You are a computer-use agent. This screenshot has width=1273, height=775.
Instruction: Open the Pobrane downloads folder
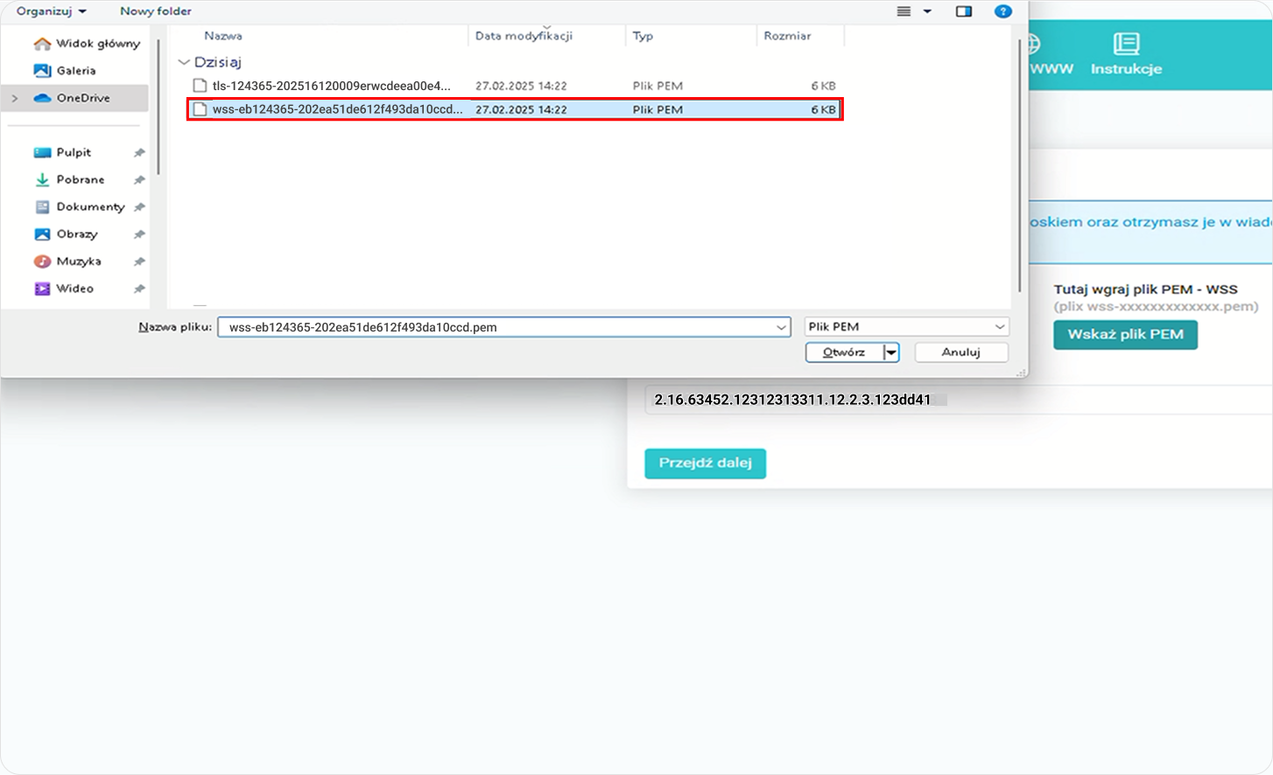80,179
